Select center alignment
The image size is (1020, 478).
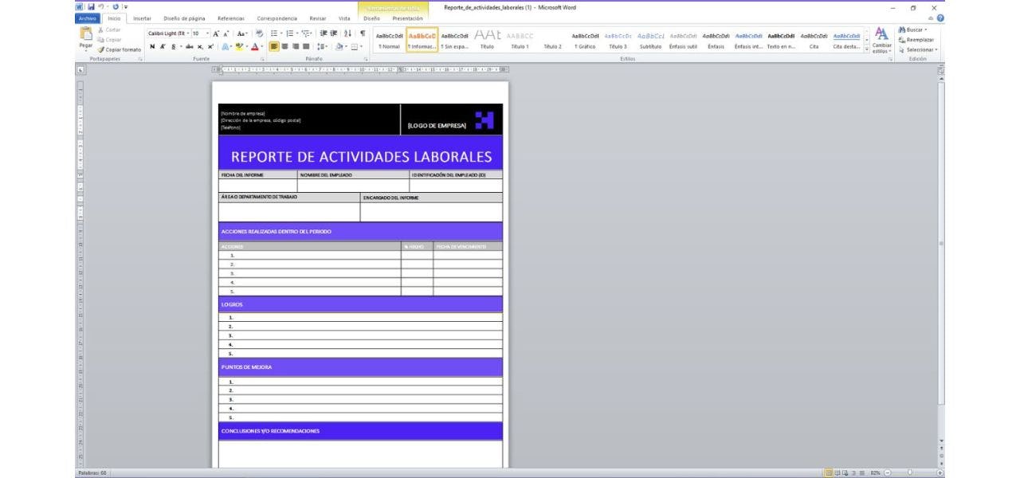[284, 46]
